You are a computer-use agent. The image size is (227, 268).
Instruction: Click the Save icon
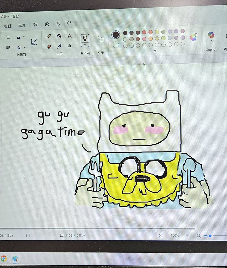(35, 24)
